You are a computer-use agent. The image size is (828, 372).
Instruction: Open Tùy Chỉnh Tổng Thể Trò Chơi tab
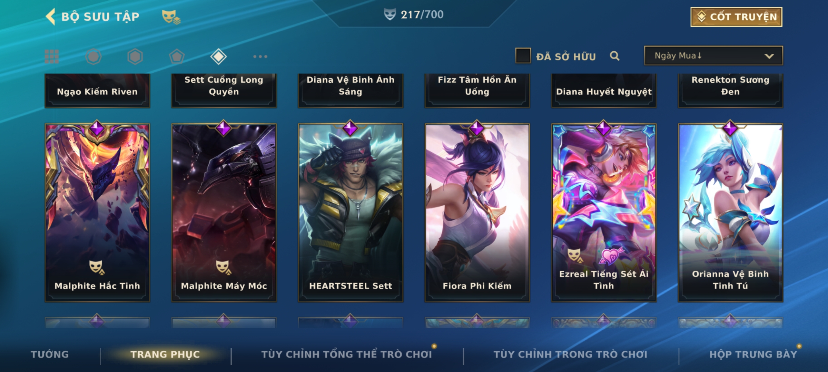click(x=346, y=354)
